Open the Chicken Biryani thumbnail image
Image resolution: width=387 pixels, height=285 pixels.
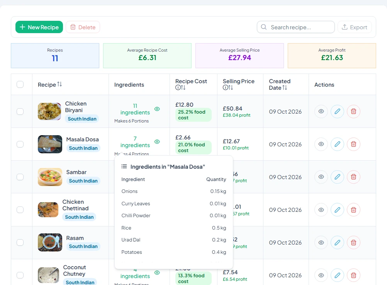click(x=49, y=111)
